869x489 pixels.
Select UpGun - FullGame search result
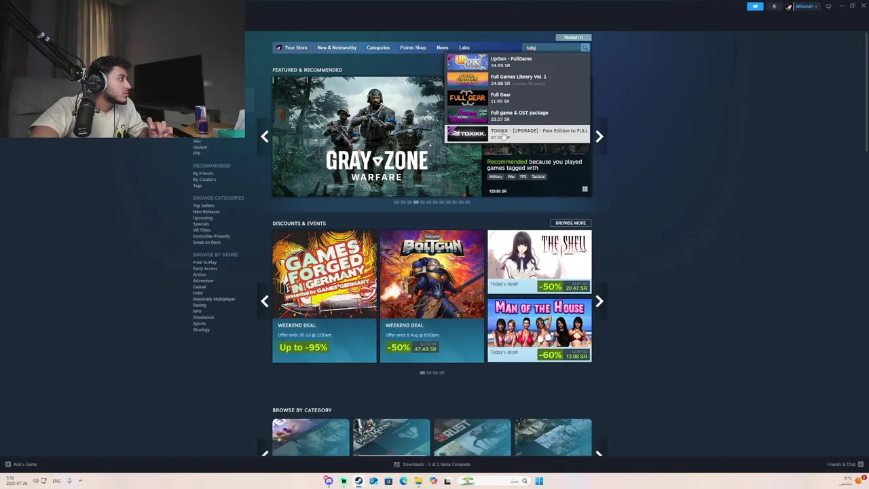[x=517, y=62]
